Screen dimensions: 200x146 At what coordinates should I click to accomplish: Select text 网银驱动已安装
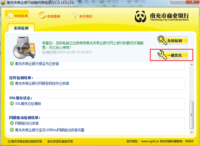pos(27,123)
